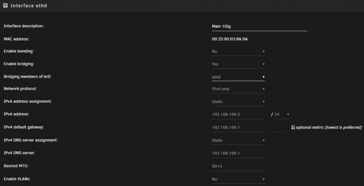Click the "Enable VLANs:" label

click(x=17, y=179)
